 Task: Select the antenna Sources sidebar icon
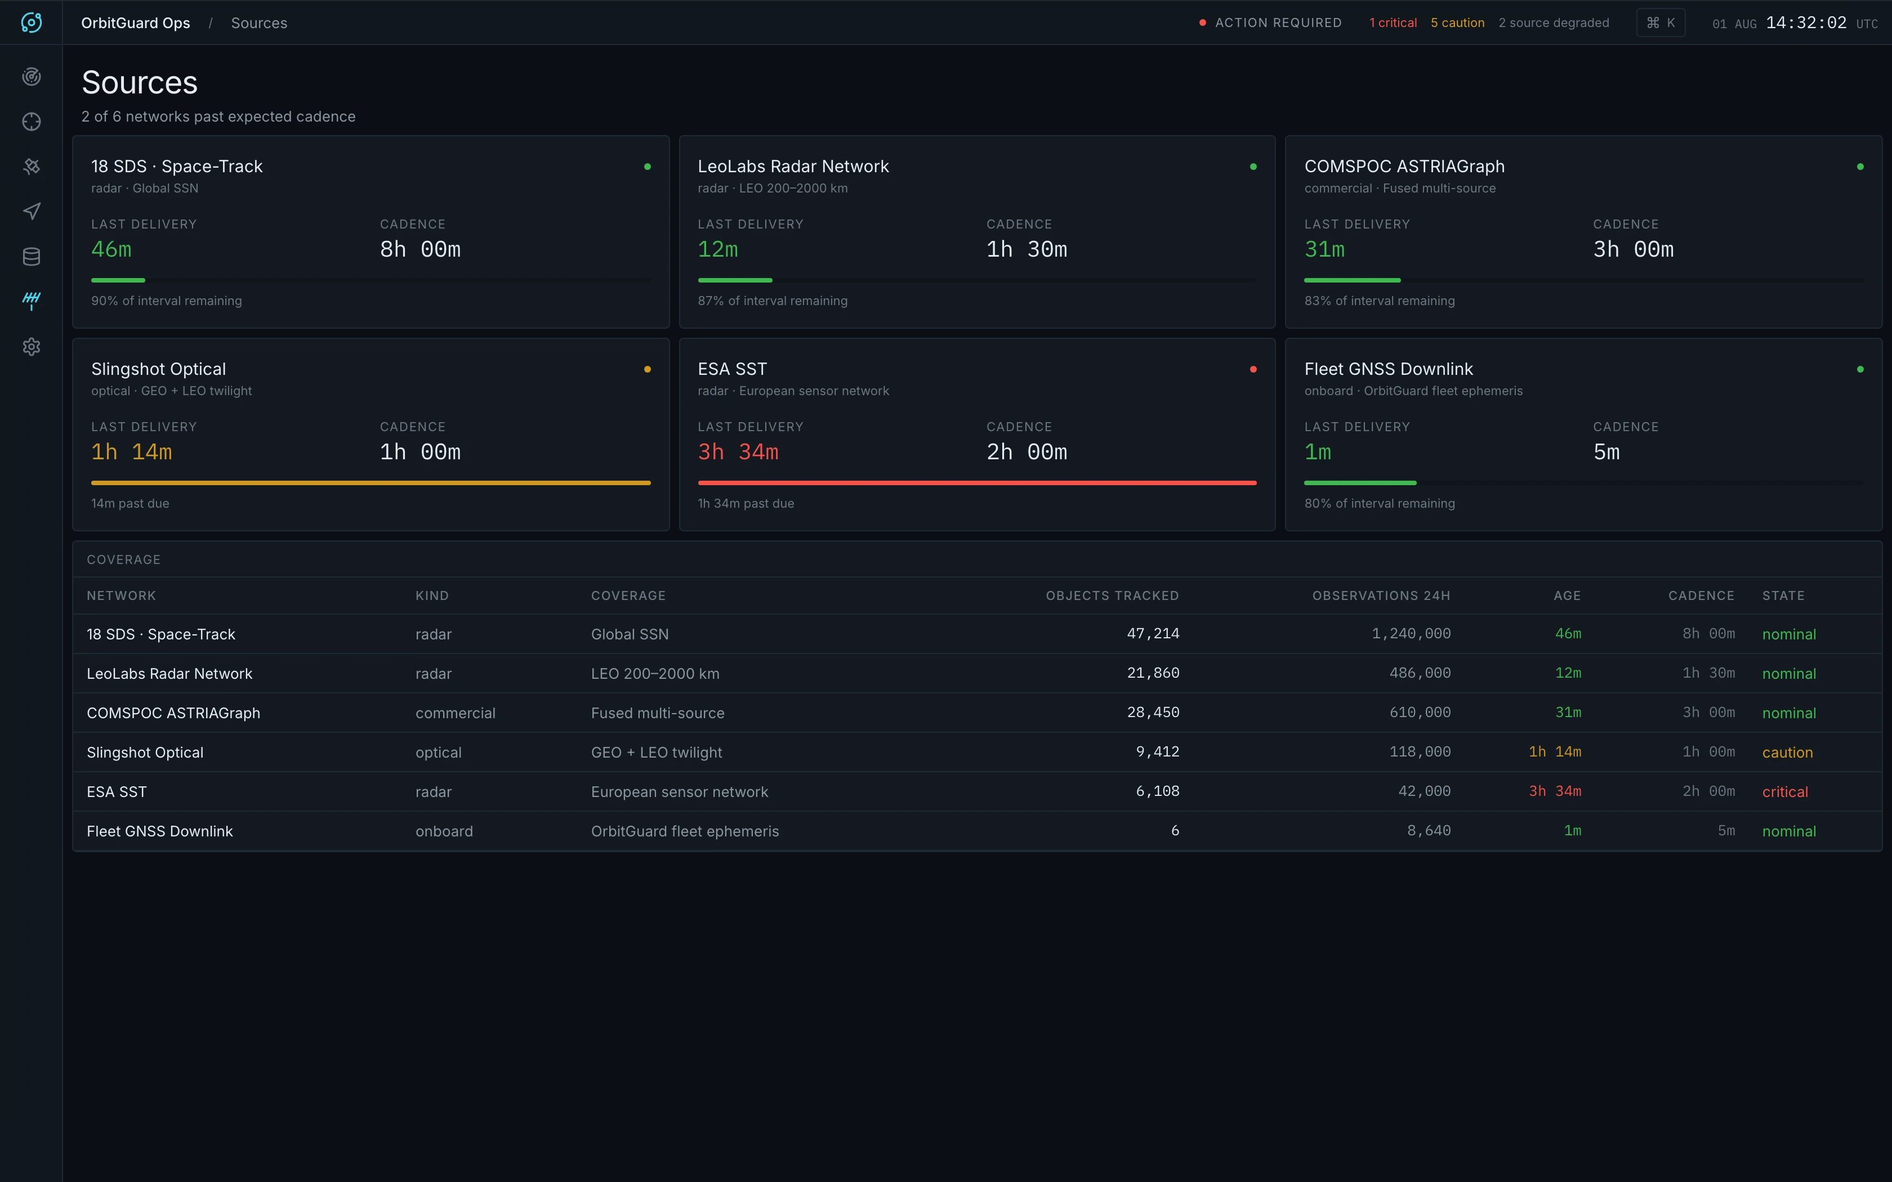32,302
